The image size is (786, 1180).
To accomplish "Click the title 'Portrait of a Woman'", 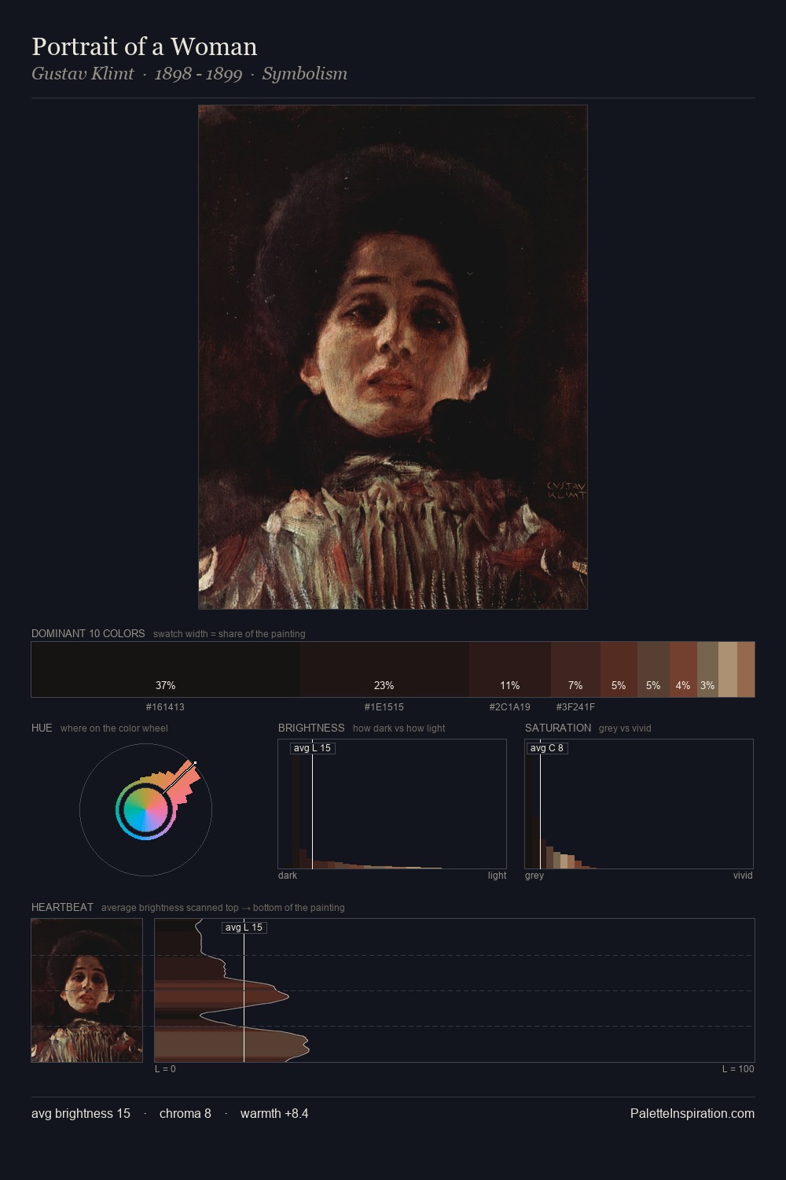I will 145,46.
